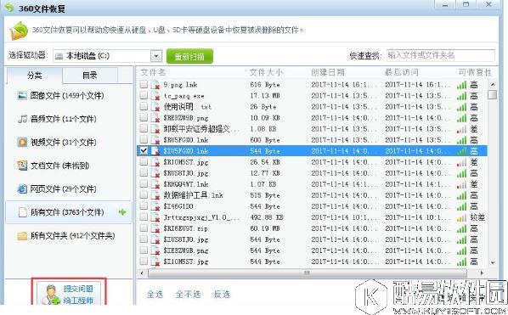
Task: Click the file icon of 使用说明.txt
Action: (x=155, y=107)
